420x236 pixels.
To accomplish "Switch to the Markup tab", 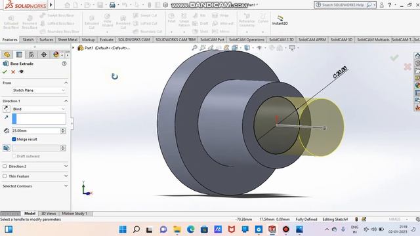I will coord(89,39).
